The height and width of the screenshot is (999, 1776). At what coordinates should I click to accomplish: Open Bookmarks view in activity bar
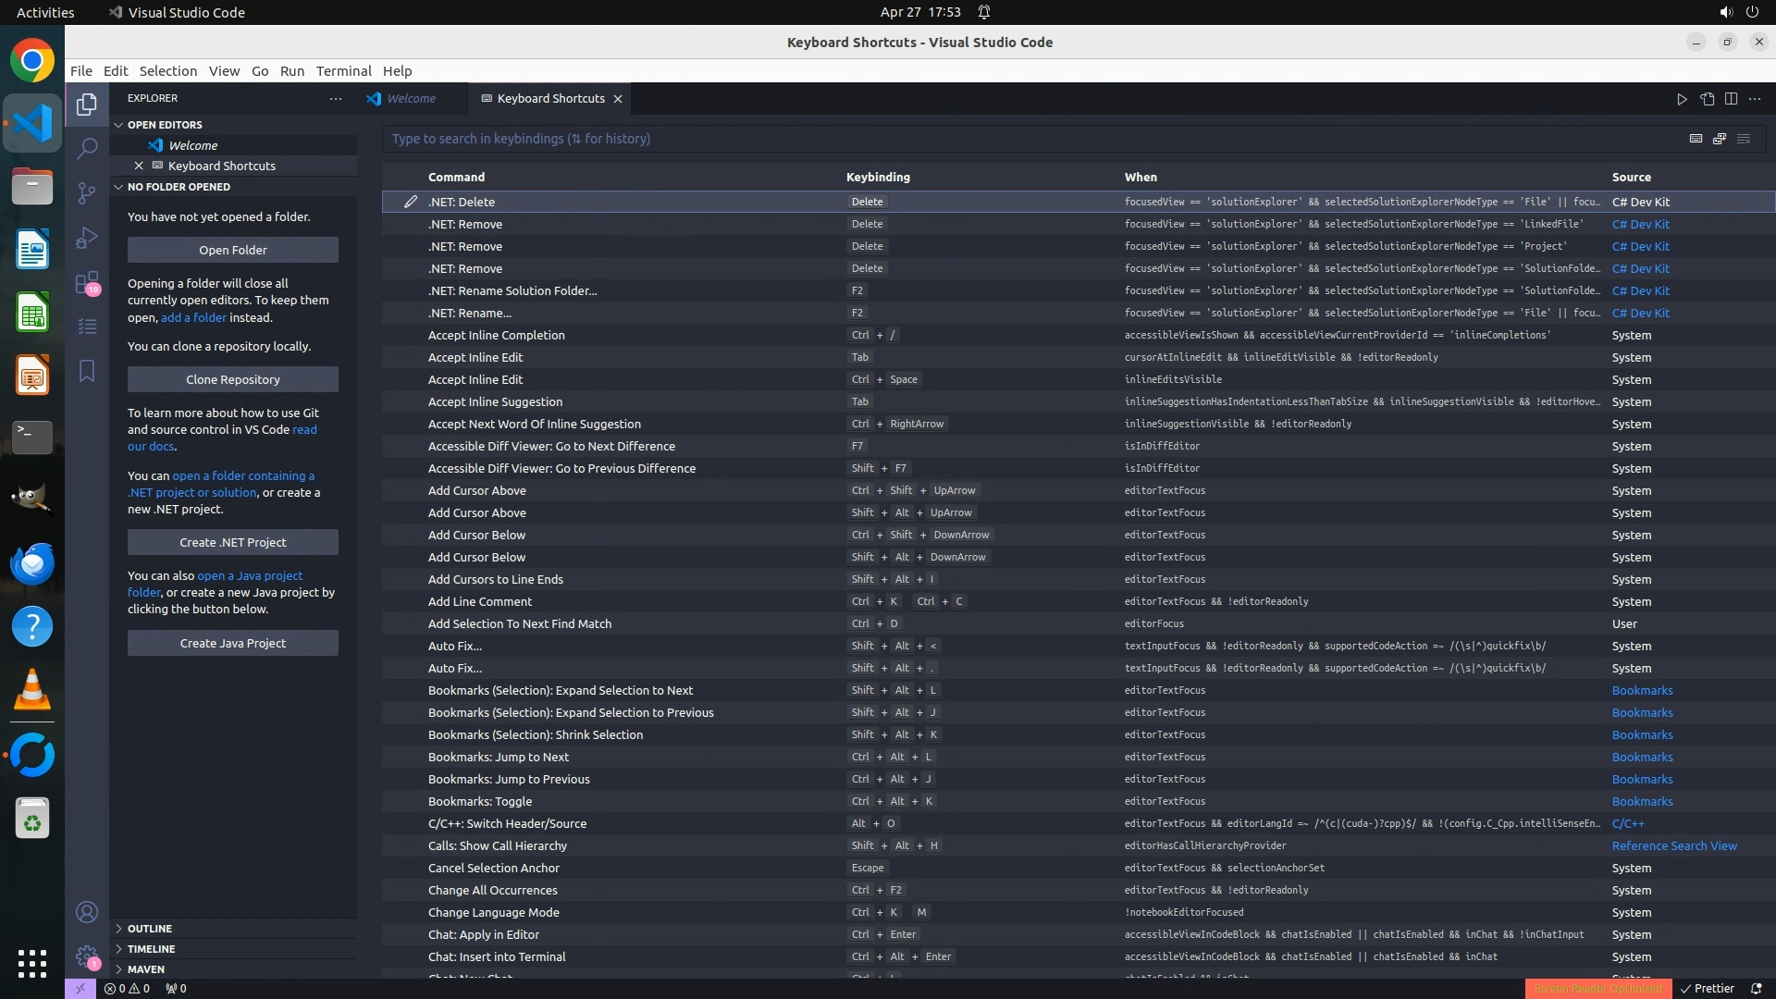(87, 371)
